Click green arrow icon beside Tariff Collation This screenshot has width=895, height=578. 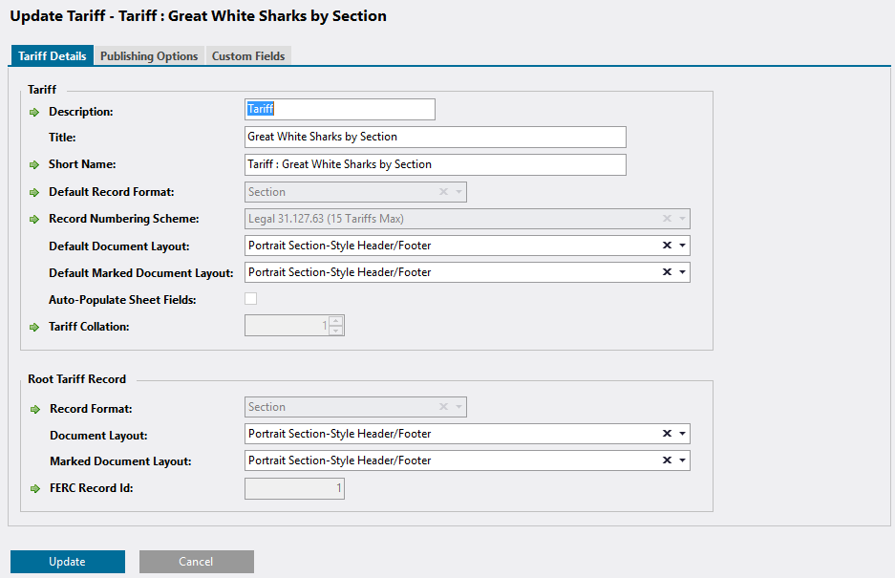[x=35, y=327]
